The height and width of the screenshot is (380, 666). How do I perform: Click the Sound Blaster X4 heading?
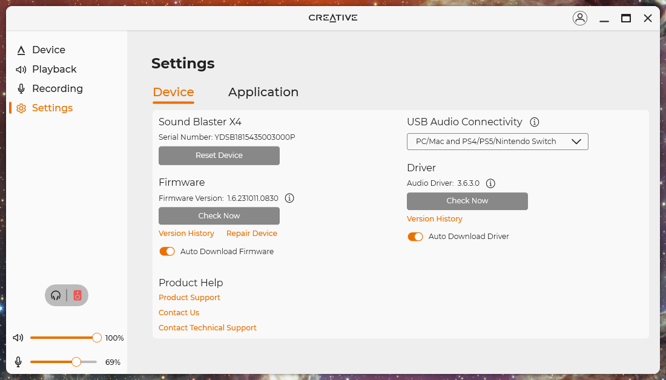tap(200, 122)
